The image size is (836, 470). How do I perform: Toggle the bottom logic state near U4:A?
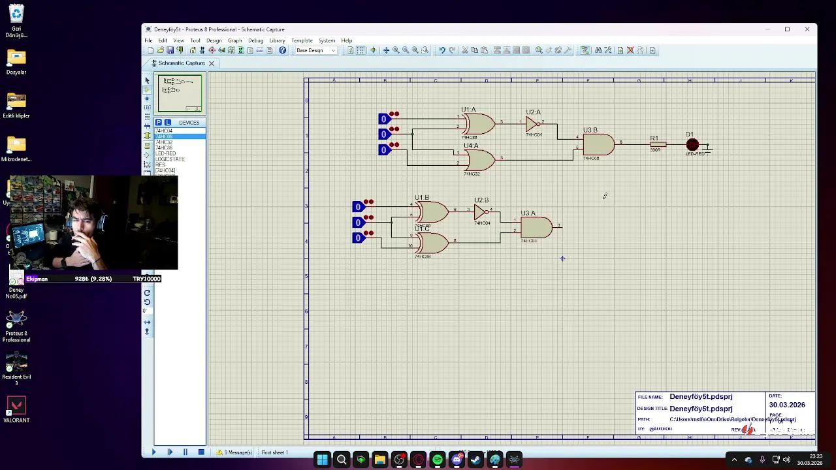(x=384, y=149)
